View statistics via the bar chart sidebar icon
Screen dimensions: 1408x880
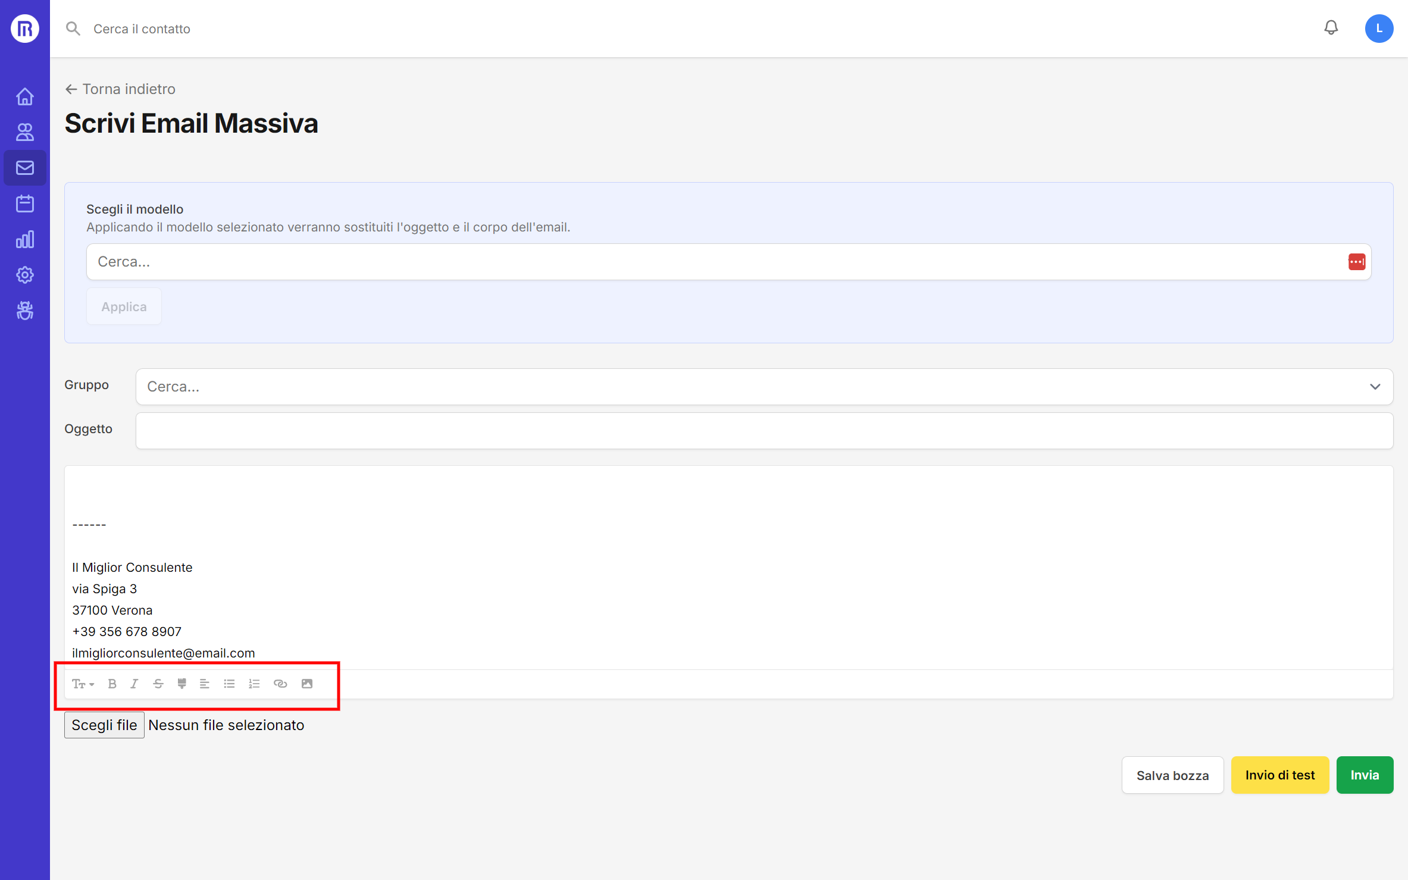coord(24,239)
